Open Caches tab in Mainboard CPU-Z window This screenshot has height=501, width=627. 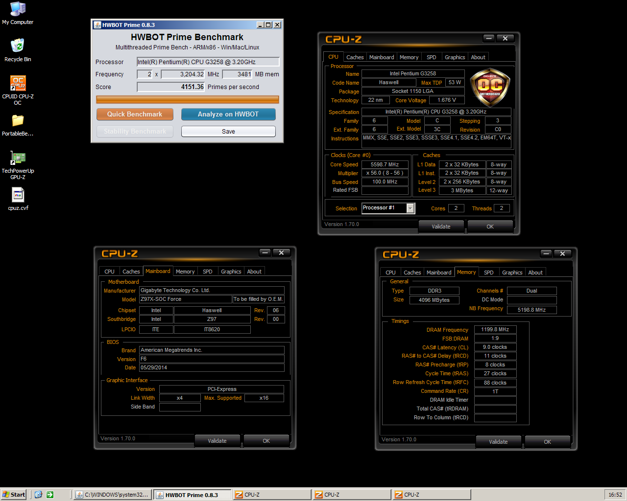coord(131,272)
